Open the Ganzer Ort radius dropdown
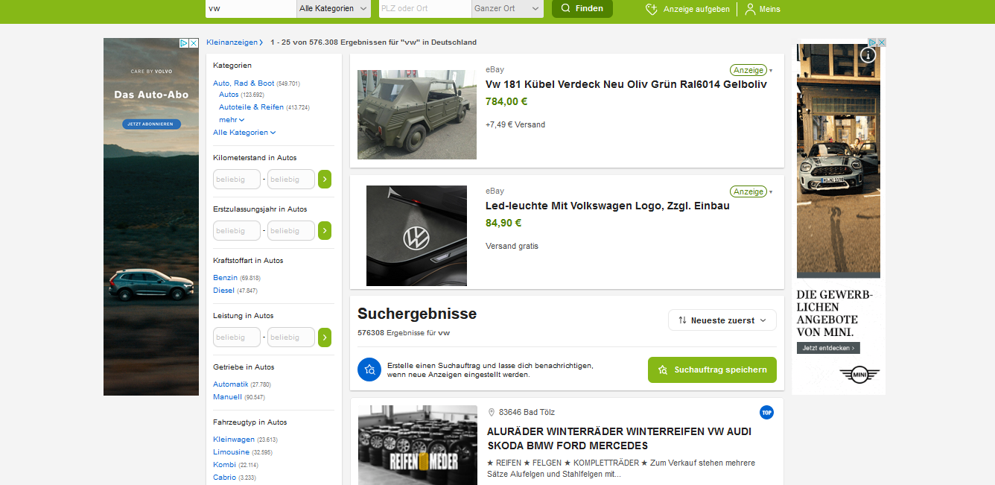 507,8
